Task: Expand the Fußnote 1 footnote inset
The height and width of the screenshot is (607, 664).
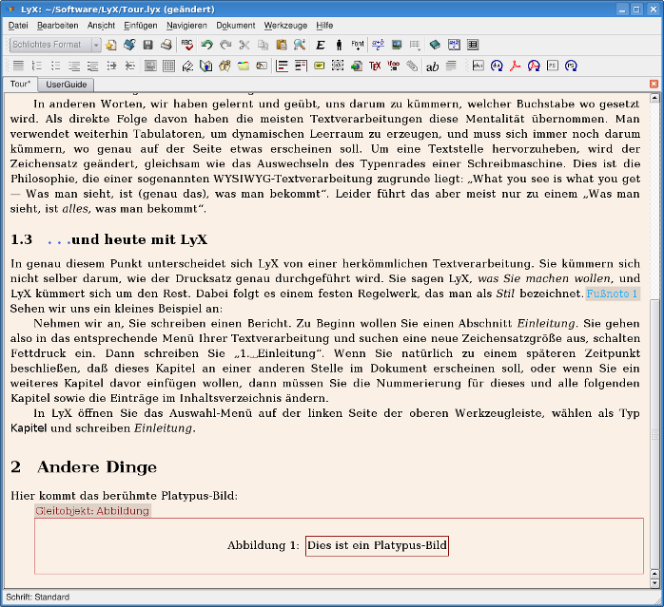Action: click(x=613, y=294)
